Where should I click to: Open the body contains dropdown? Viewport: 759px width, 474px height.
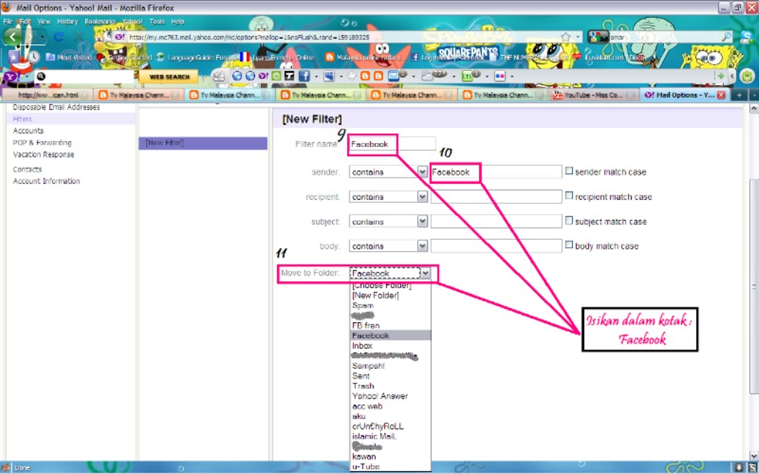click(388, 246)
